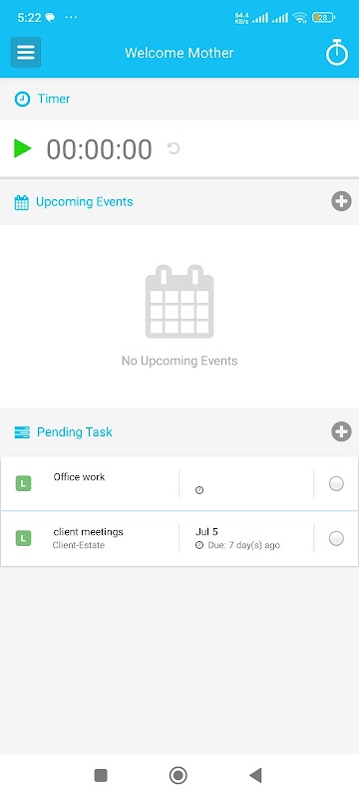Screen dimensions: 359x797
Task: Click the green L badge on client meetings
Action: 23,538
